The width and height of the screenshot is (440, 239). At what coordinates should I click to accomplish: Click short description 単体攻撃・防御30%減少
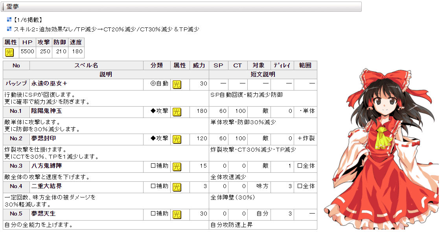[x=243, y=122]
